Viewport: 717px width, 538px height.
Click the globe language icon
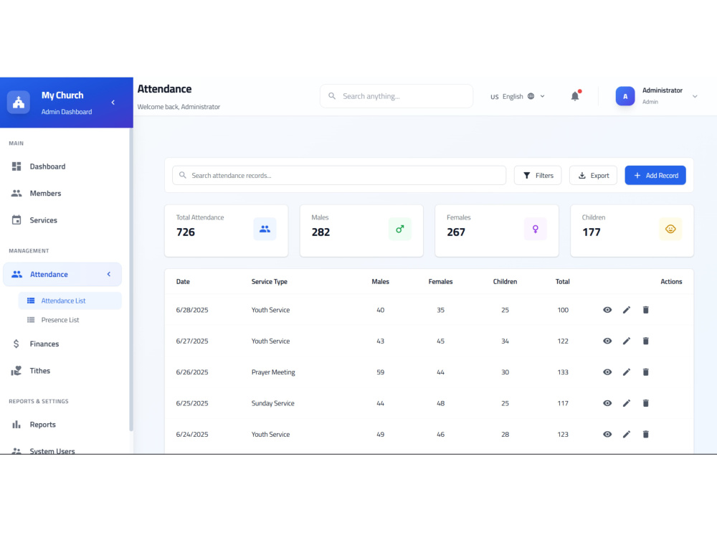pyautogui.click(x=531, y=97)
